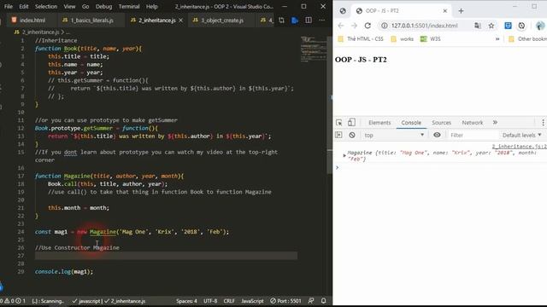Open the W3S bookmark
Screen dimensions: 547x307
[x=430, y=39]
